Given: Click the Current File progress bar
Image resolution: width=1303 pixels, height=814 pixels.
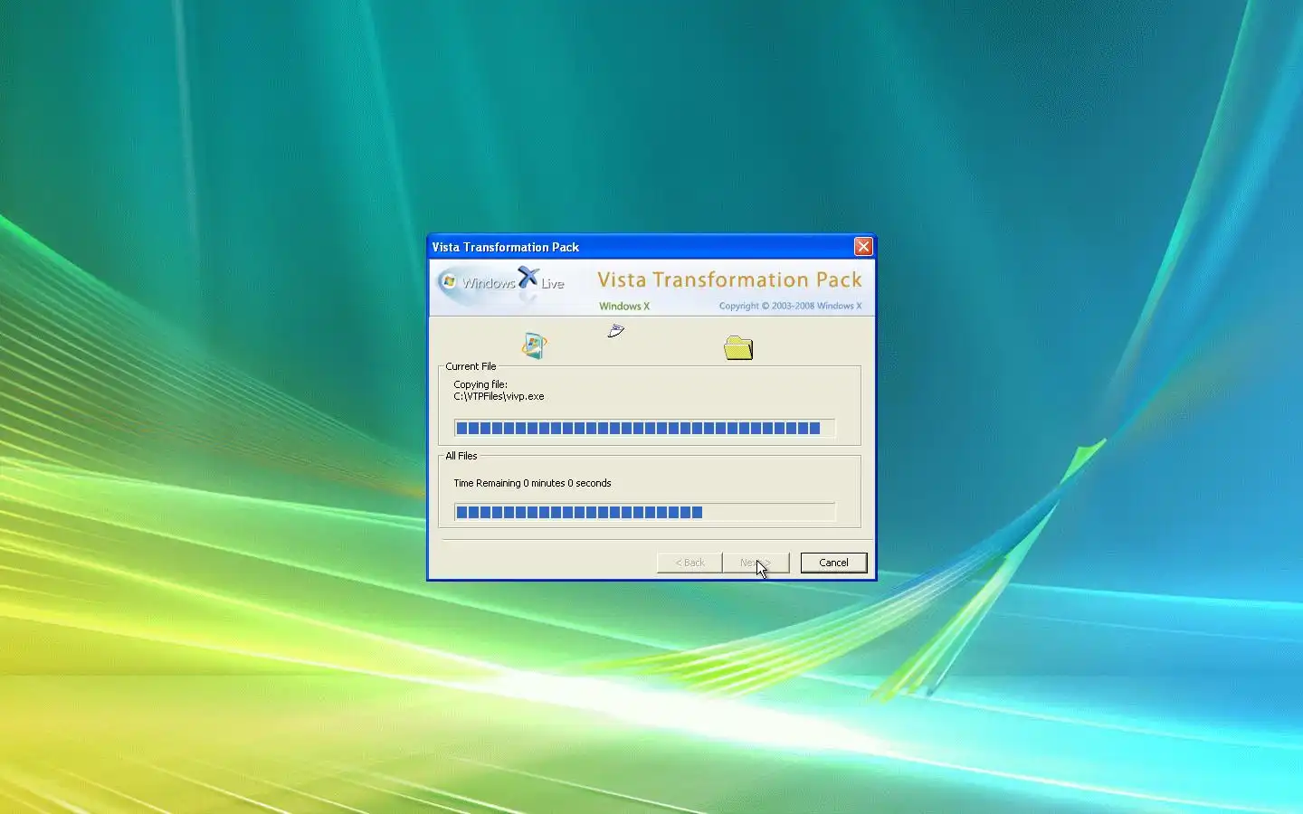Looking at the screenshot, I should click(644, 428).
